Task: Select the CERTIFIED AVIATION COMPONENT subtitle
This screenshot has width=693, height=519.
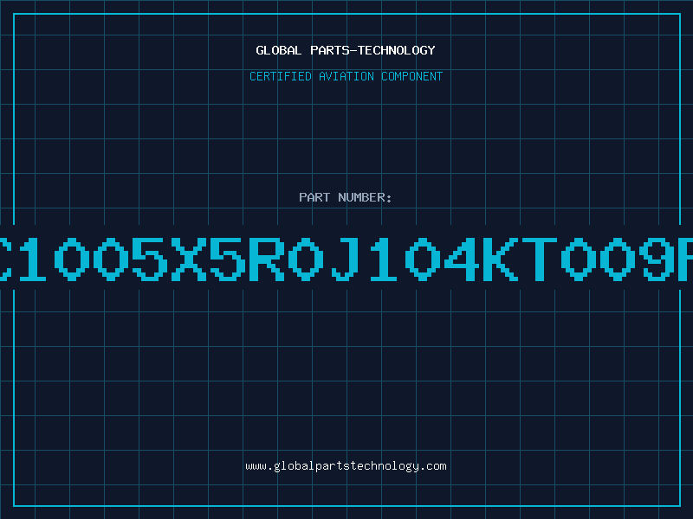Action: click(x=346, y=76)
